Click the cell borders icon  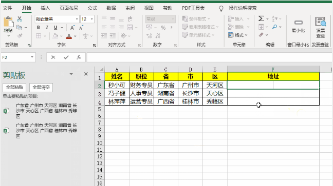(x=39, y=36)
